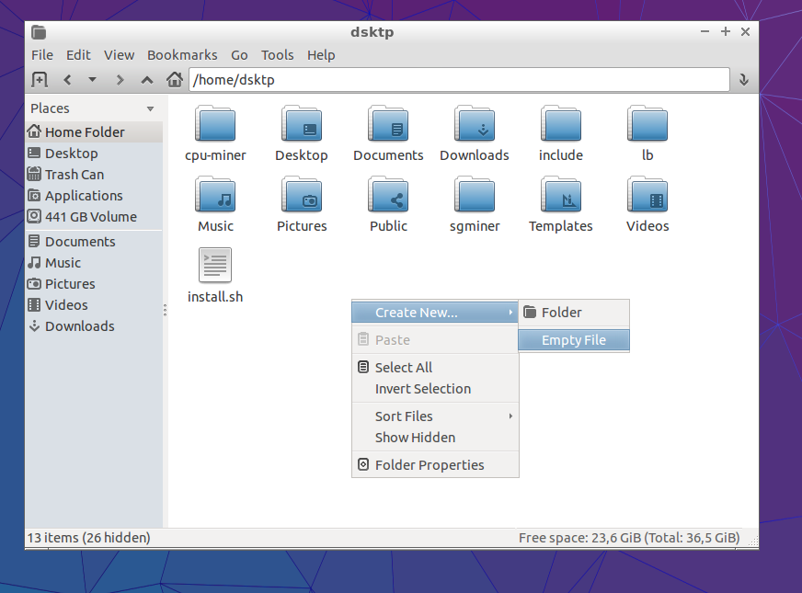Select the cpu-miner folder icon
The width and height of the screenshot is (802, 593).
click(x=215, y=124)
